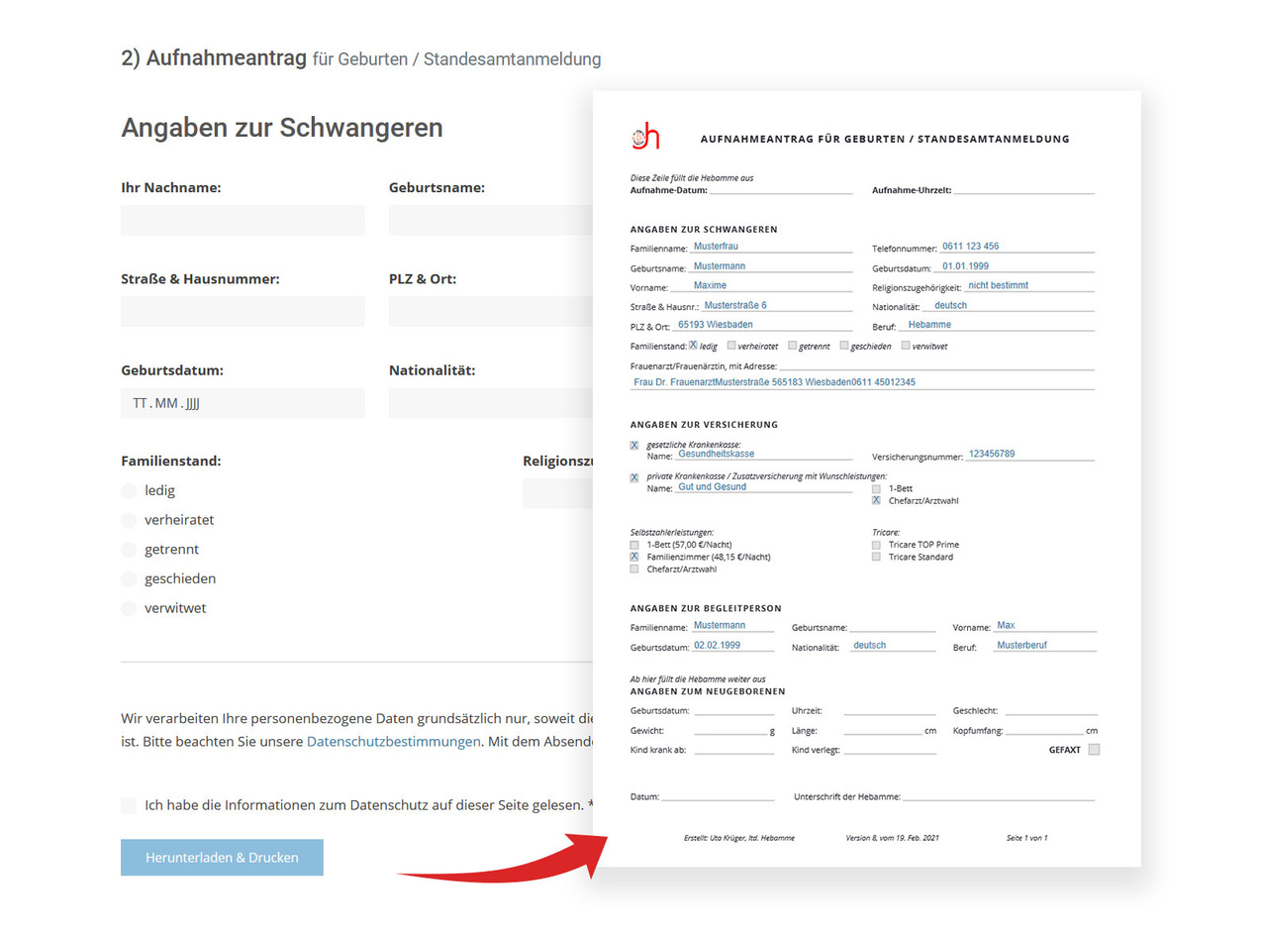Select the 'verheiratet' radio option
The image size is (1262, 933).
[x=129, y=520]
